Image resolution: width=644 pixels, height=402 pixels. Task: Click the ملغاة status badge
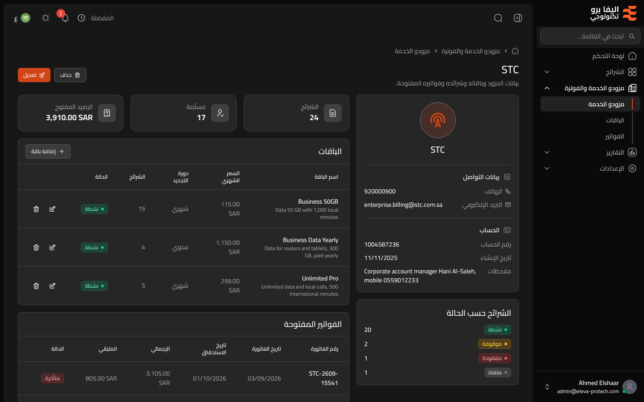tap(497, 373)
